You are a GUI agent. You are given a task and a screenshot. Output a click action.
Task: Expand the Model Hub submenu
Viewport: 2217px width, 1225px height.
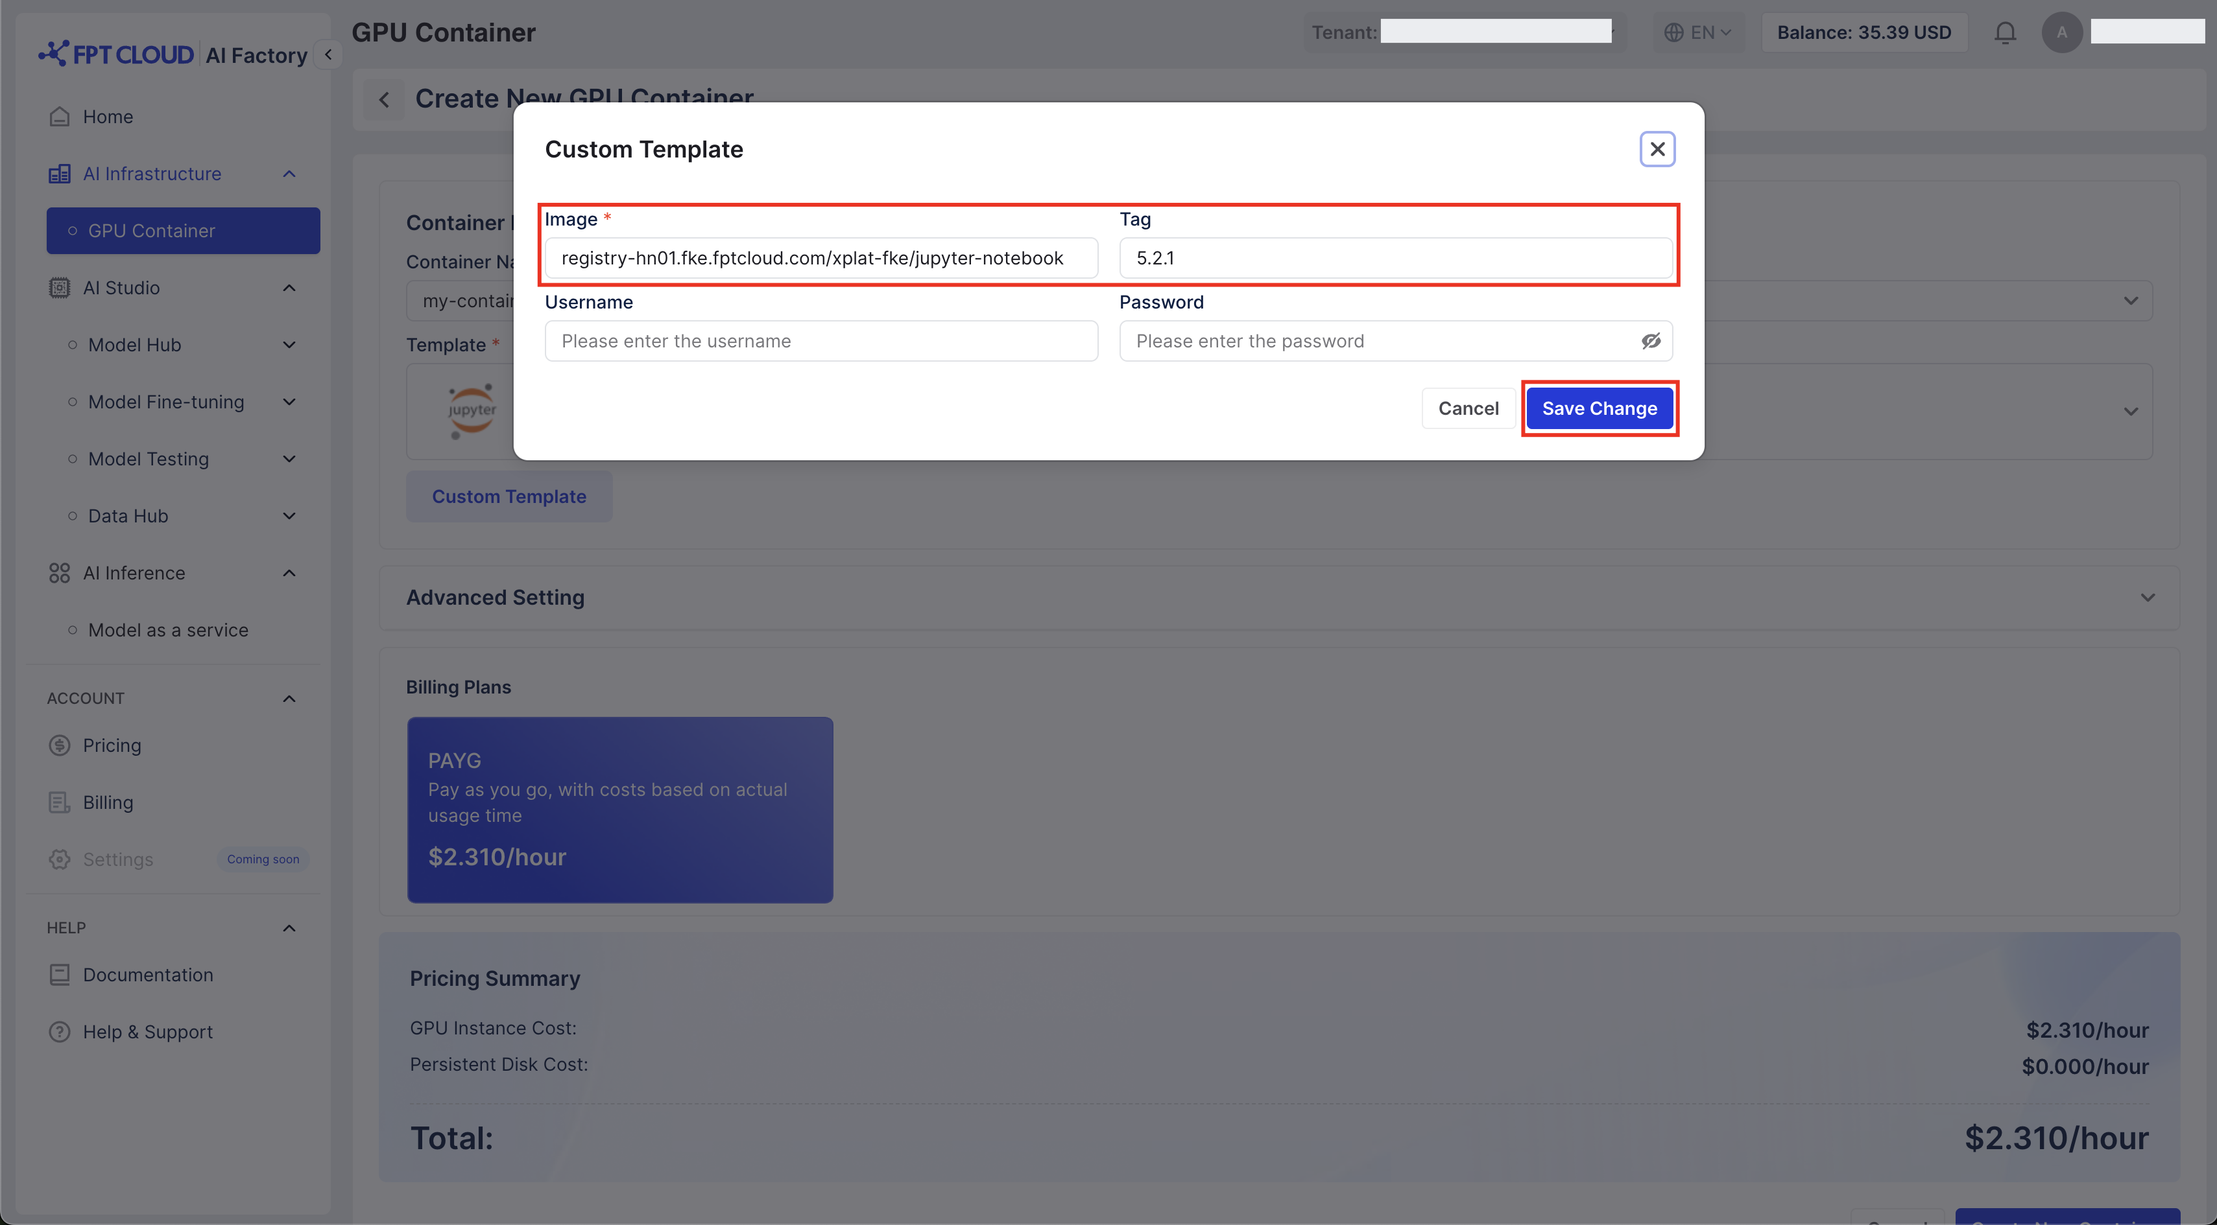289,345
